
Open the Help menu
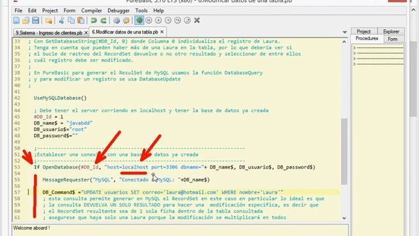(x=158, y=10)
